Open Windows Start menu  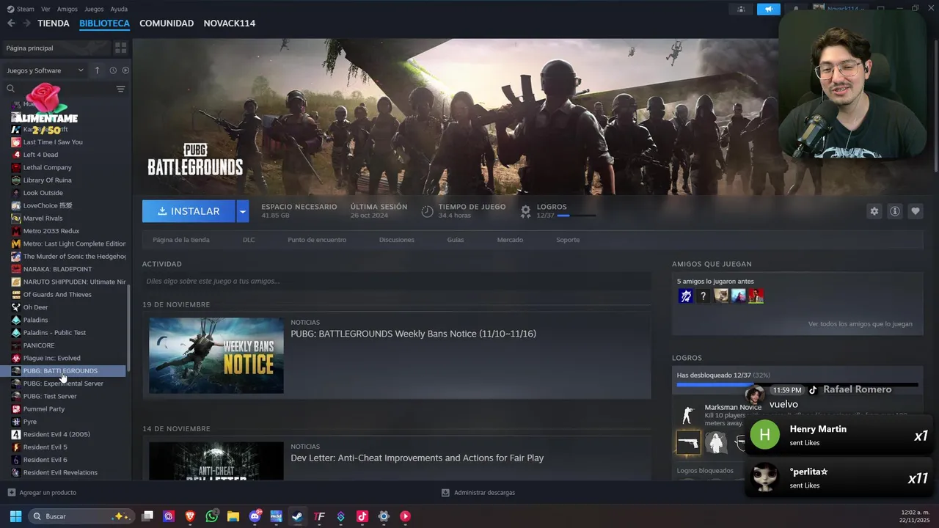[15, 516]
